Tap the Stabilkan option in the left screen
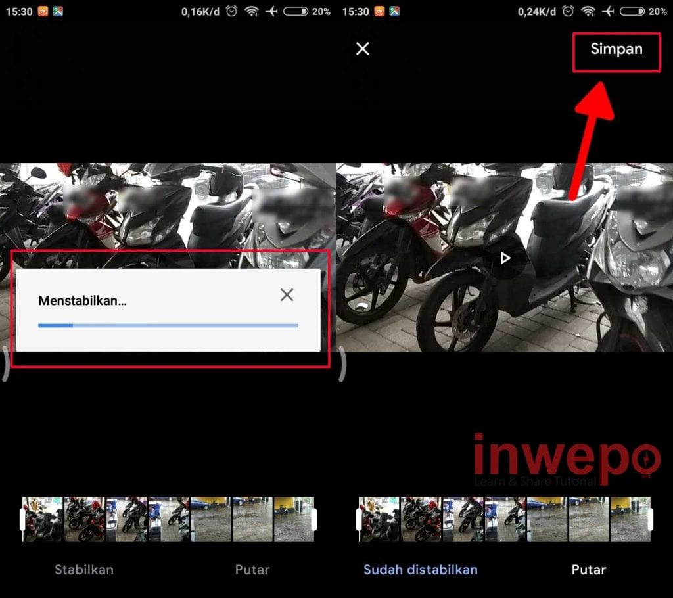Viewport: 673px width, 598px height. [x=83, y=570]
